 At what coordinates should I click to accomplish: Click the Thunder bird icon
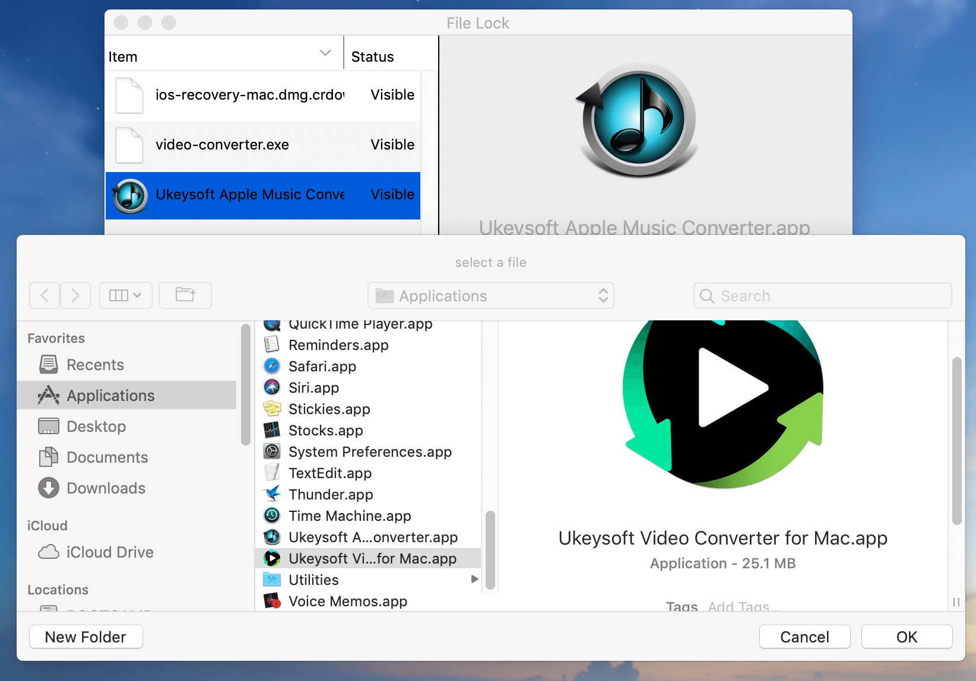272,494
